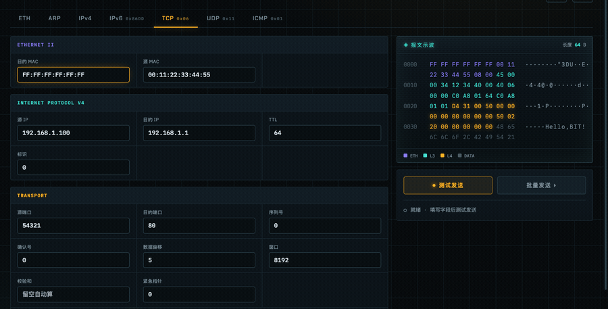Image resolution: width=608 pixels, height=309 pixels.
Task: Edit the 数据偏移 field showing 5
Action: pyautogui.click(x=199, y=260)
